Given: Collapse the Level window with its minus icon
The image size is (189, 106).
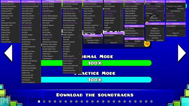Looking at the screenshot, I should [64, 1].
